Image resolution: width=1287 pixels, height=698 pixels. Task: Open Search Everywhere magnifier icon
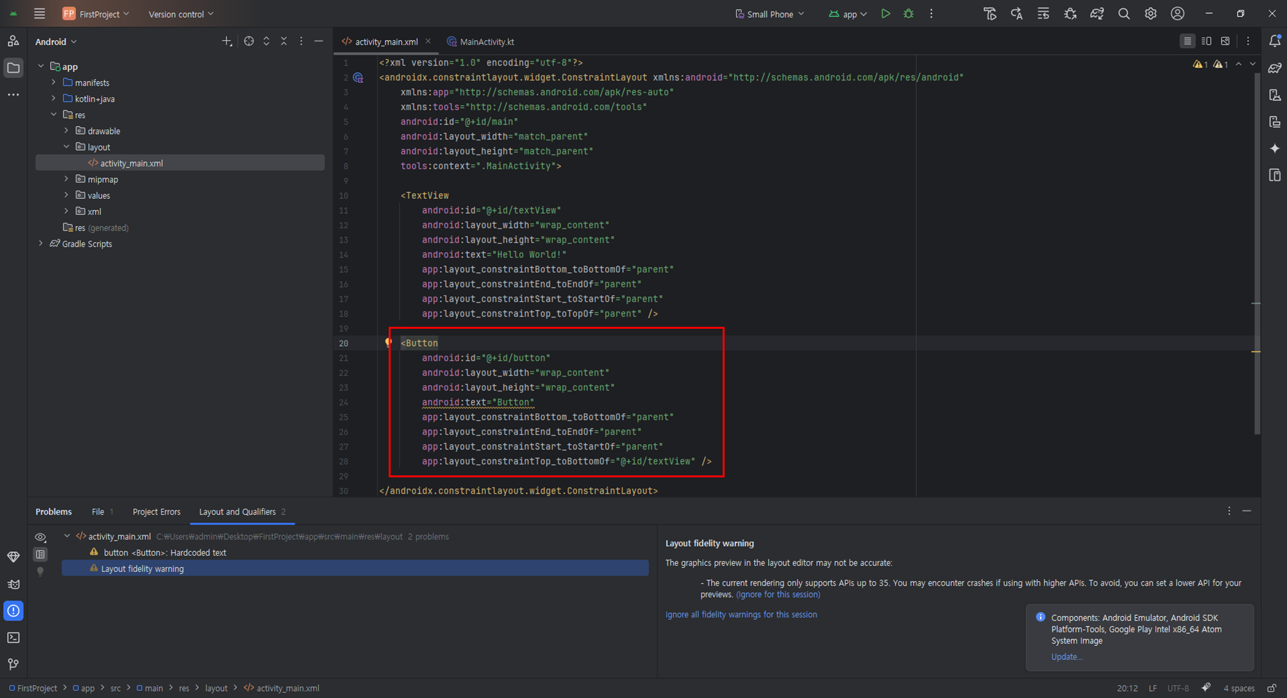coord(1124,14)
